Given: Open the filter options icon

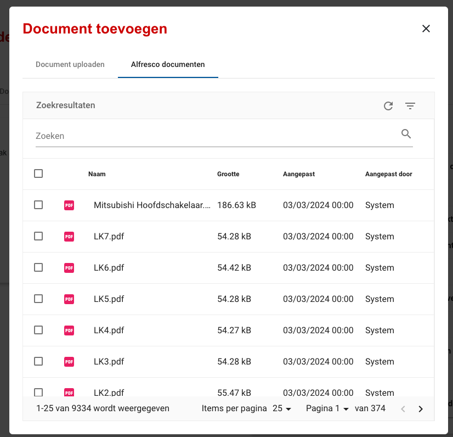Looking at the screenshot, I should pos(410,106).
